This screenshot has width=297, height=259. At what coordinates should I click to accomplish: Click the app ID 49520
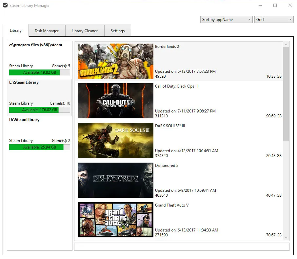160,76
